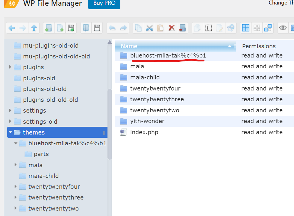Go forward with the right arrow icon

(23, 28)
